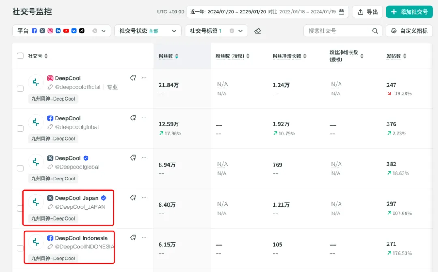This screenshot has height=272, width=438.
Task: Sort by 社交号 column
Action: pos(46,56)
